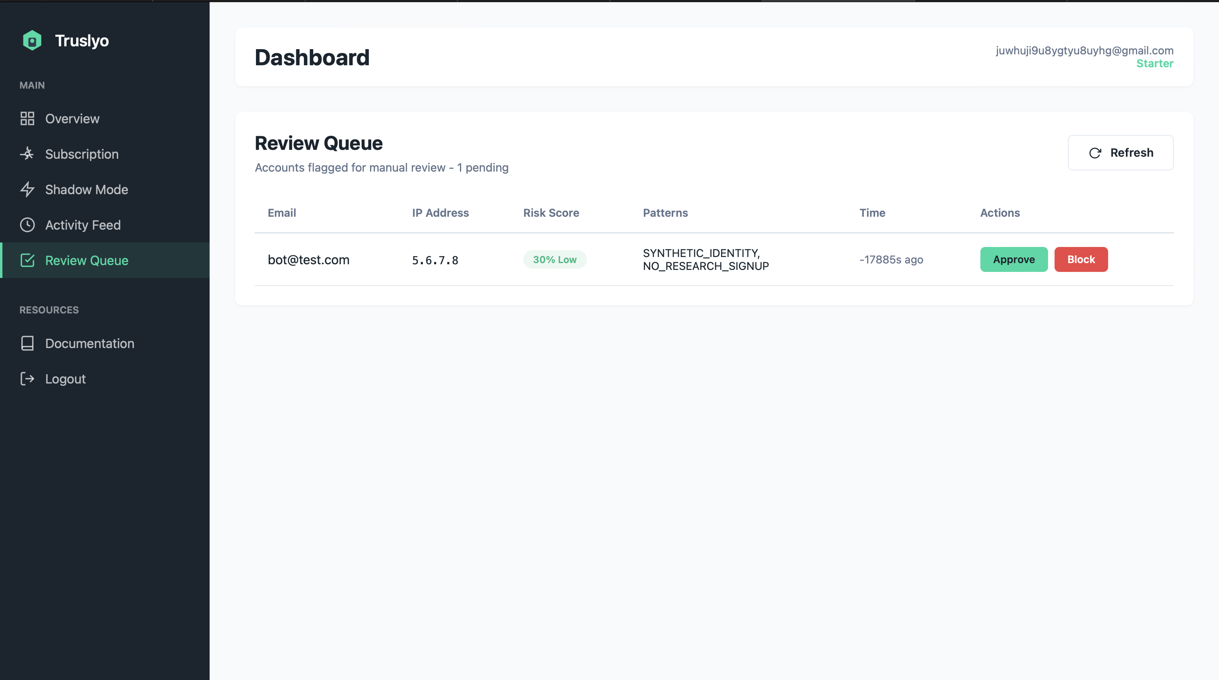Click the Review Queue checkbox icon

[x=27, y=260]
